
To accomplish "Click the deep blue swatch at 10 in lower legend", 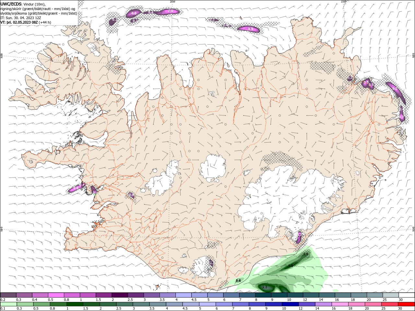I will pyautogui.click(x=290, y=304).
